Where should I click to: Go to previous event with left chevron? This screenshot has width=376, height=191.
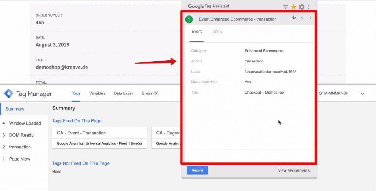coord(303,18)
